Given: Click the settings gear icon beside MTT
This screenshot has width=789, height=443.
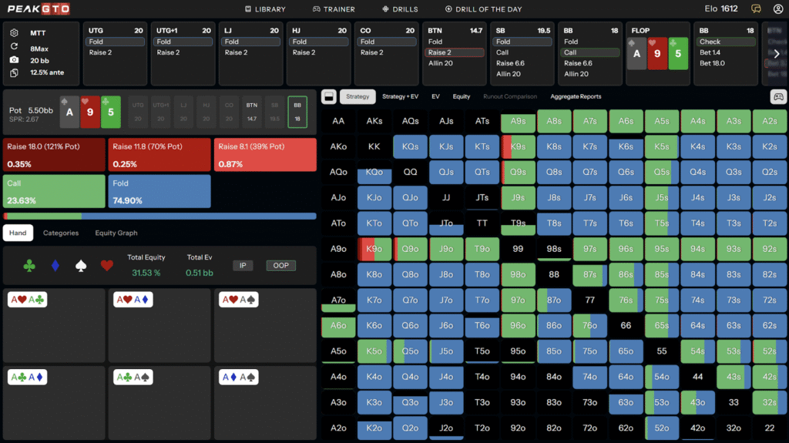Looking at the screenshot, I should (x=15, y=33).
